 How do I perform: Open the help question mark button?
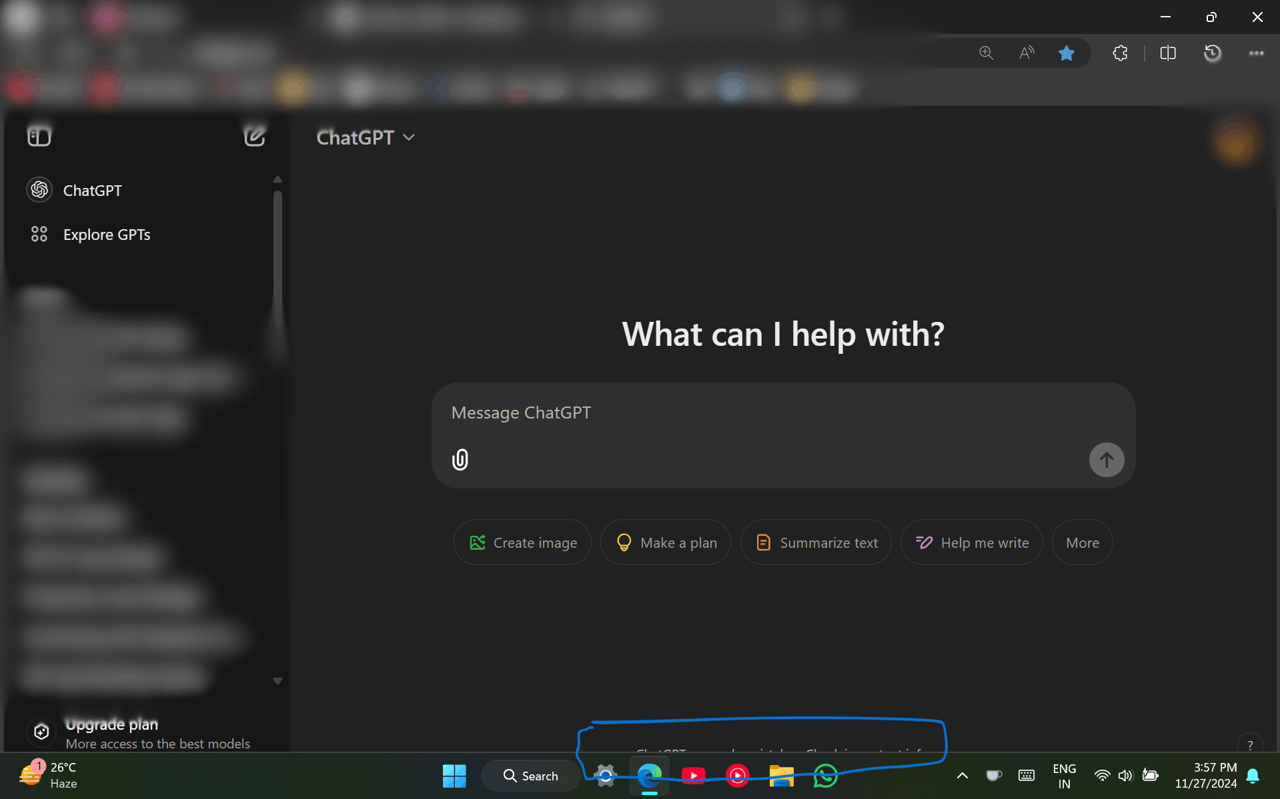1250,744
